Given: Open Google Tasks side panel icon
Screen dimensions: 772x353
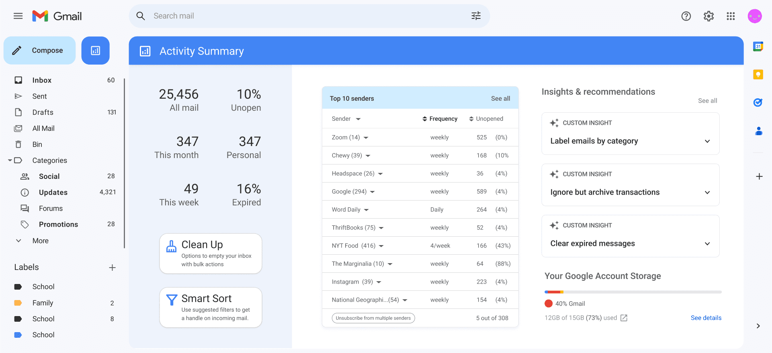Looking at the screenshot, I should pos(758,103).
